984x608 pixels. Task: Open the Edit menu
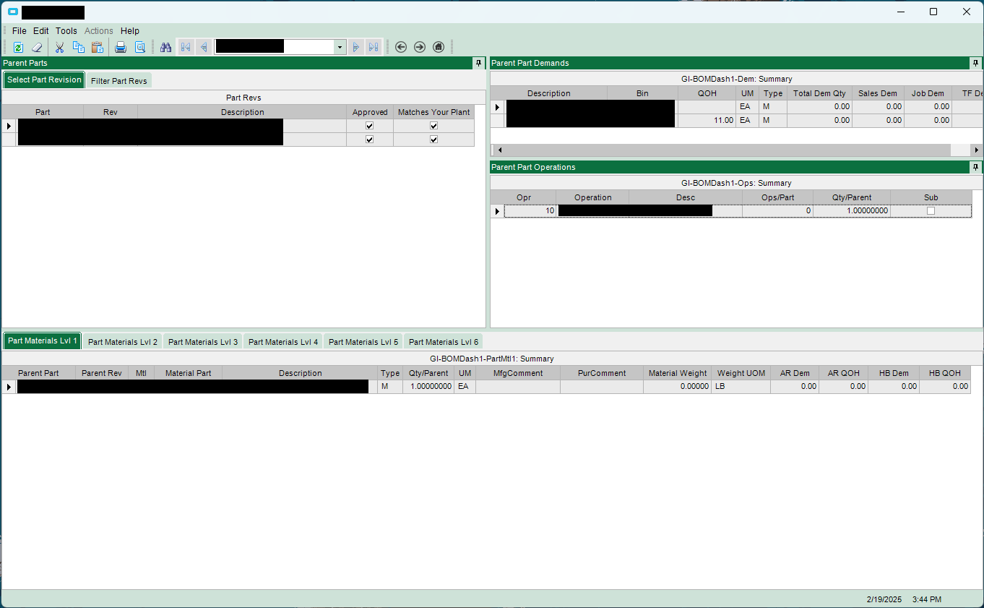(41, 31)
